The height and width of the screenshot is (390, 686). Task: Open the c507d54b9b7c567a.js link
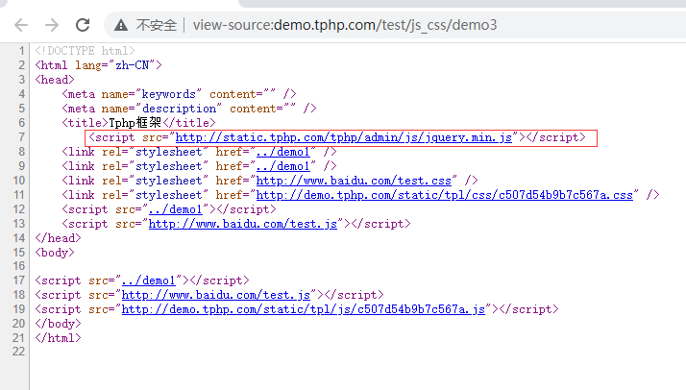point(304,309)
